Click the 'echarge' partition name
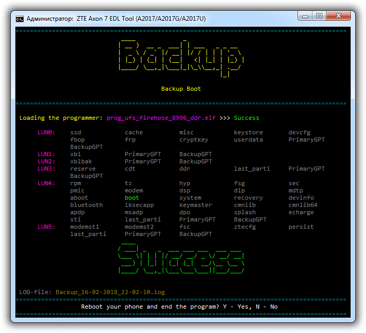 (x=302, y=212)
